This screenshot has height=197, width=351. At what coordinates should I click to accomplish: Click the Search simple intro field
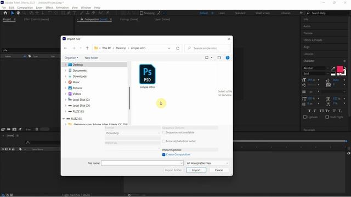[x=208, y=48]
